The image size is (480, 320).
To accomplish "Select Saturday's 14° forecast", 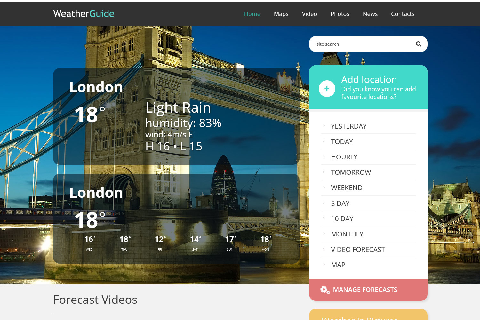I will [x=195, y=242].
